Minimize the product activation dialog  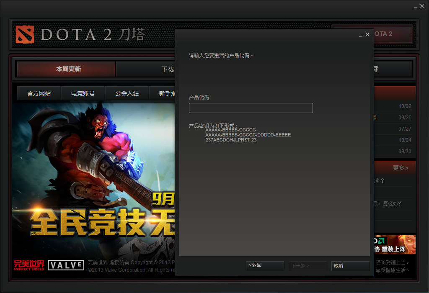tap(361, 35)
